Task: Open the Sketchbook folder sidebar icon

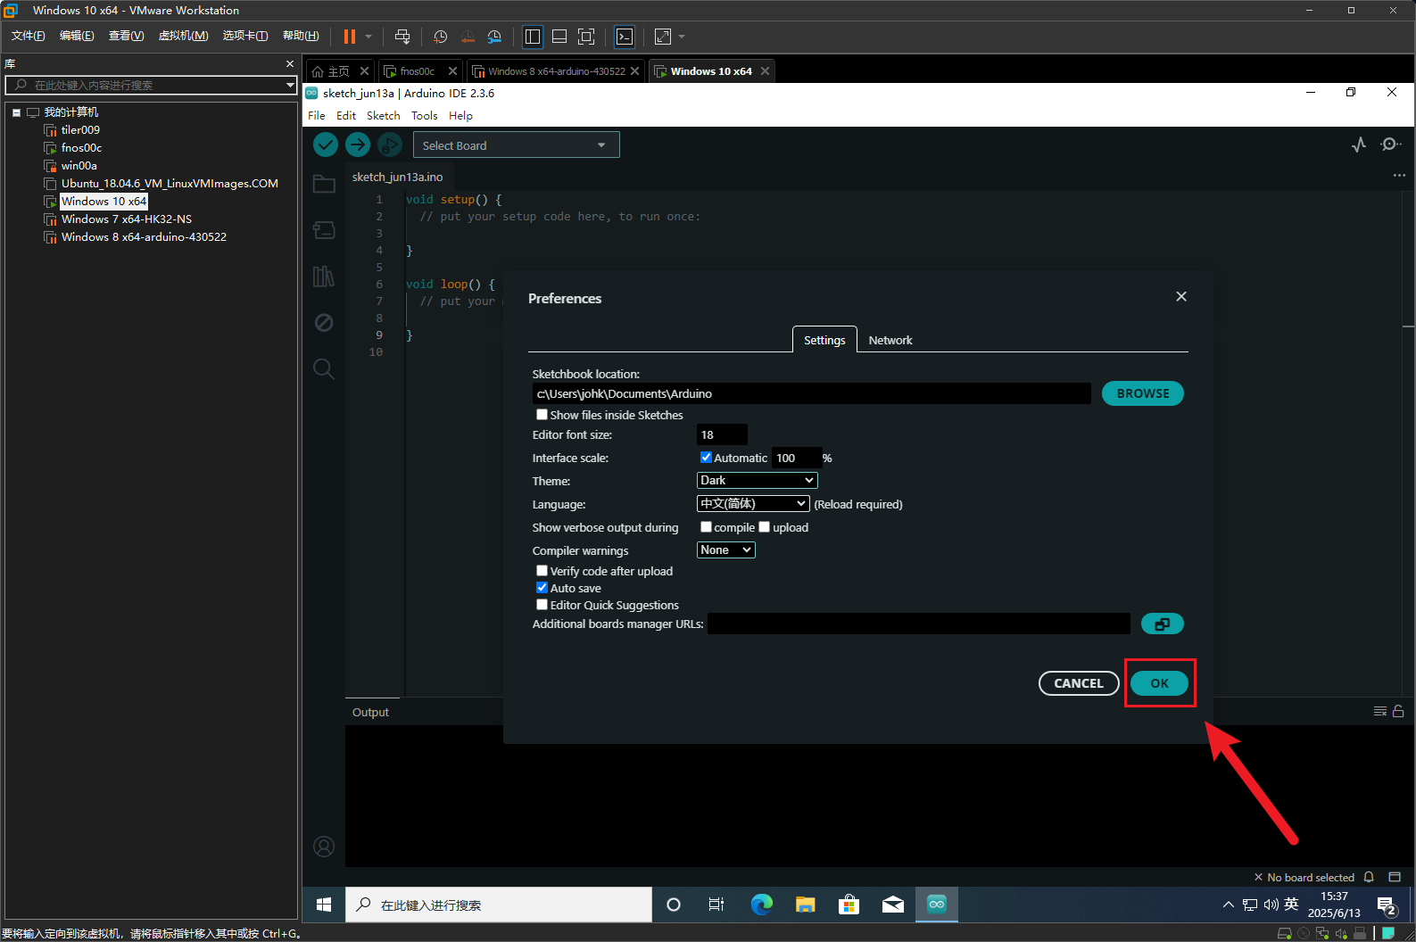Action: (x=324, y=185)
